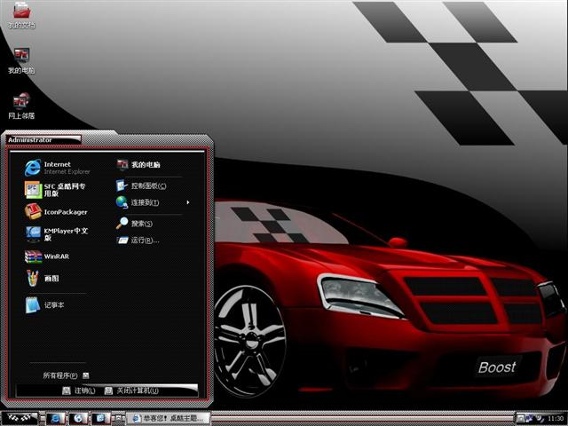Open Internet Explorer from Start menu
The image size is (568, 426).
coord(58,167)
